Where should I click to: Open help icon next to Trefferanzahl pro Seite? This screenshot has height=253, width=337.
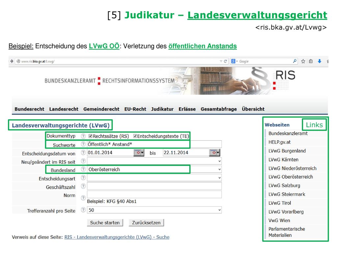click(83, 210)
